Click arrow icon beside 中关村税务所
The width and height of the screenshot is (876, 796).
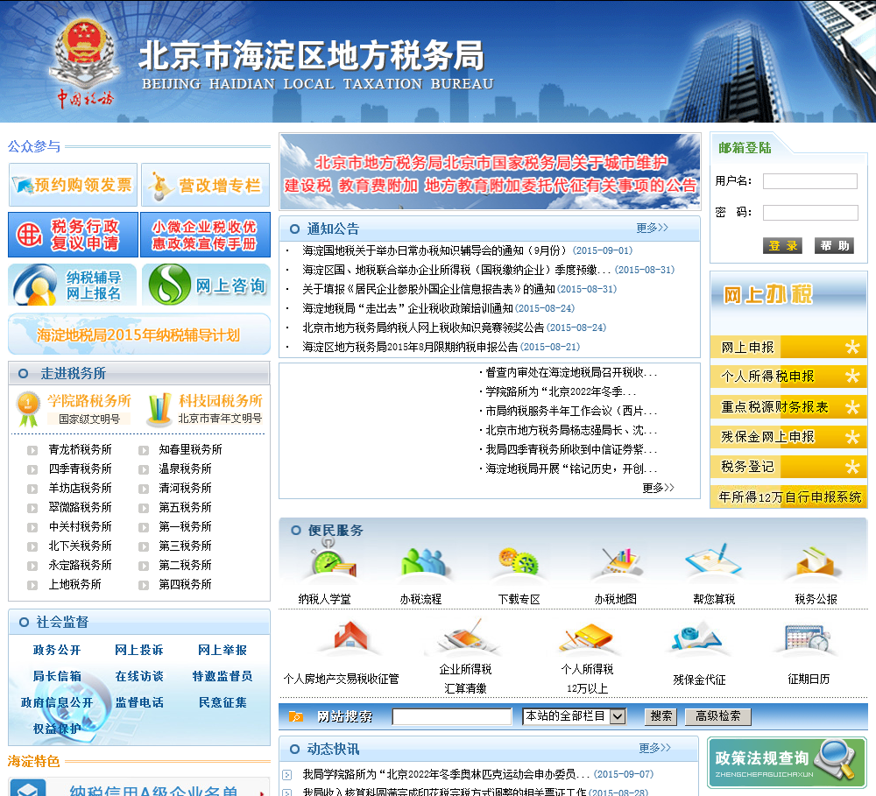click(32, 527)
